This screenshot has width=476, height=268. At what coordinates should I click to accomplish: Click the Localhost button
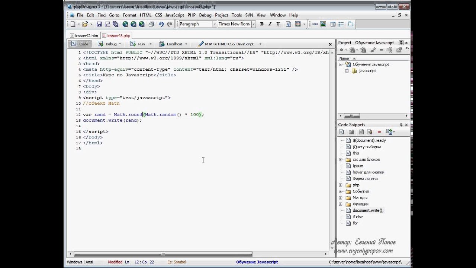coord(171,44)
